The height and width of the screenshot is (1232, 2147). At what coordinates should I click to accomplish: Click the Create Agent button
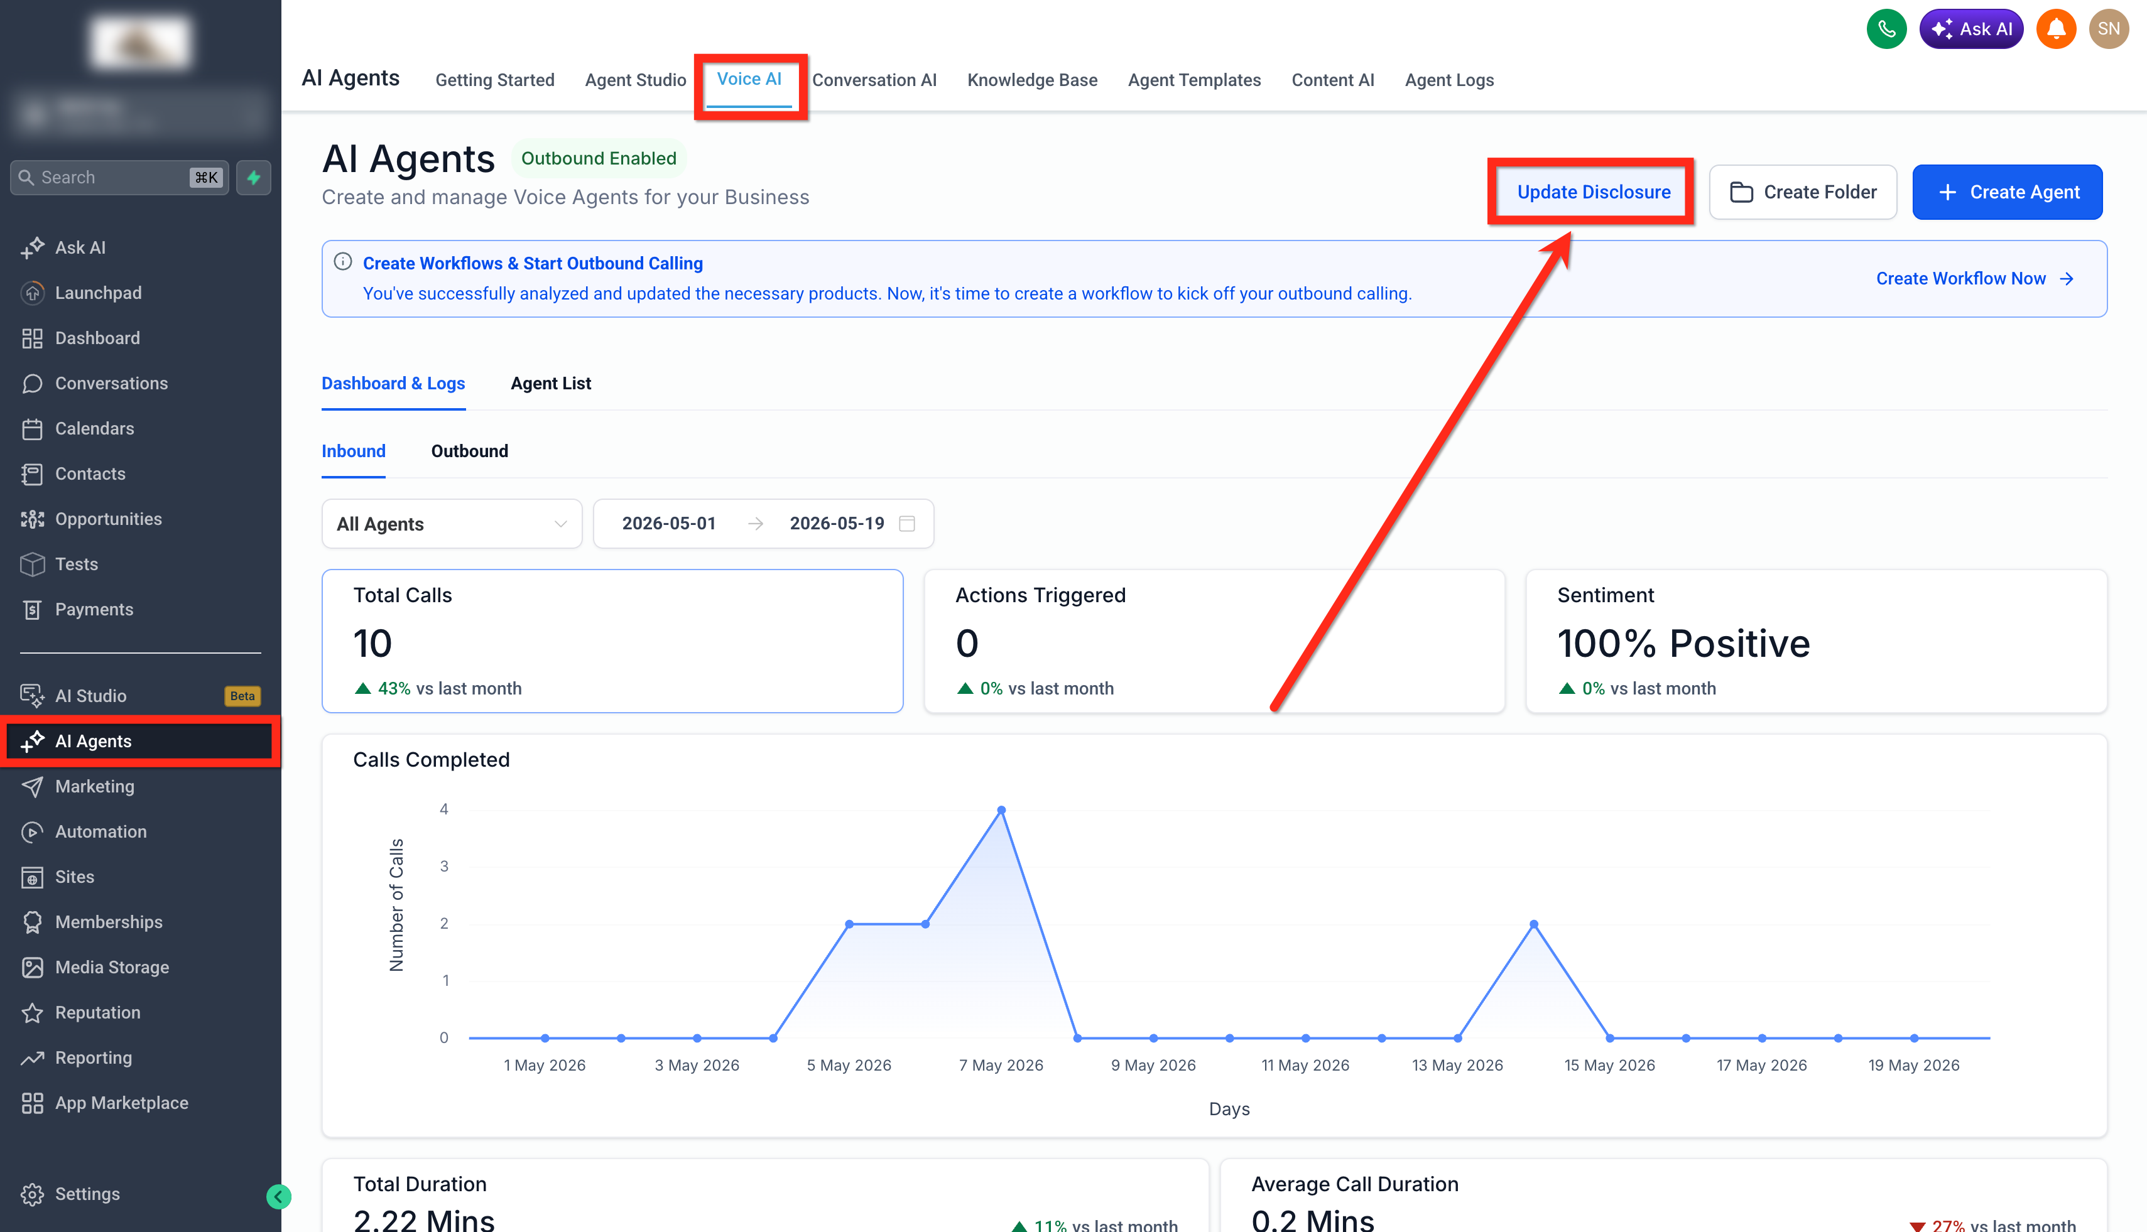click(x=2008, y=192)
